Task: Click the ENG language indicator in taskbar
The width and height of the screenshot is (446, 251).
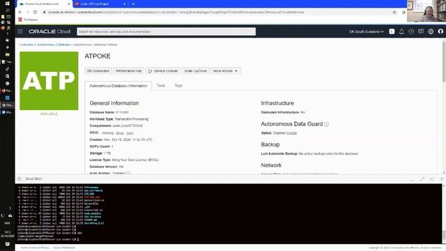Action: (x=8, y=223)
